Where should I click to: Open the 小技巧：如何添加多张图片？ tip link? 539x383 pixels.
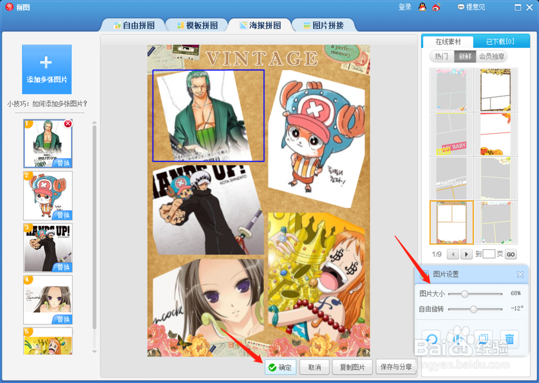[x=47, y=103]
